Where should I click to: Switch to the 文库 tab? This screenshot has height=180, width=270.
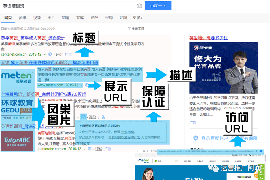click(x=80, y=18)
